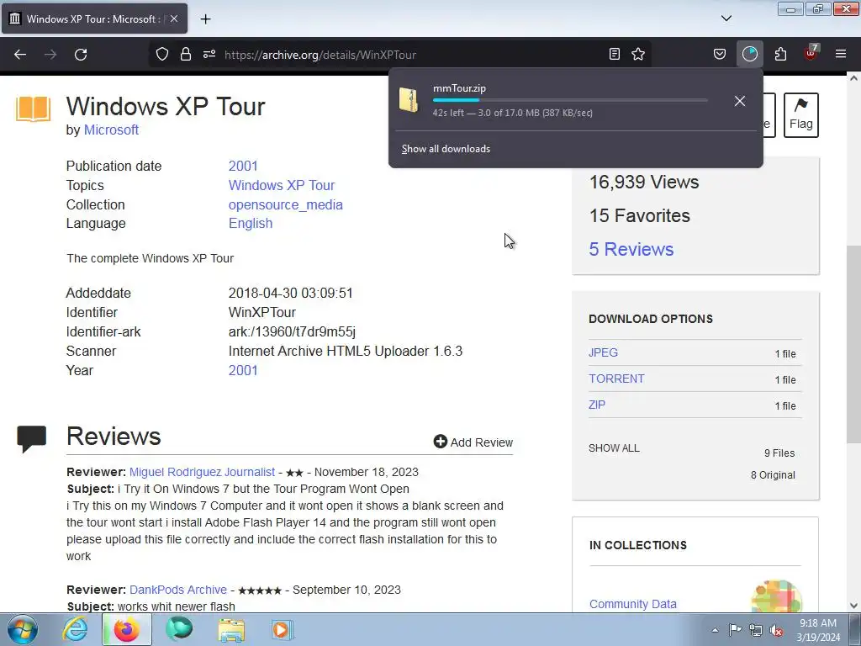The height and width of the screenshot is (646, 861).
Task: Open the Windows Start menu
Action: click(x=22, y=629)
